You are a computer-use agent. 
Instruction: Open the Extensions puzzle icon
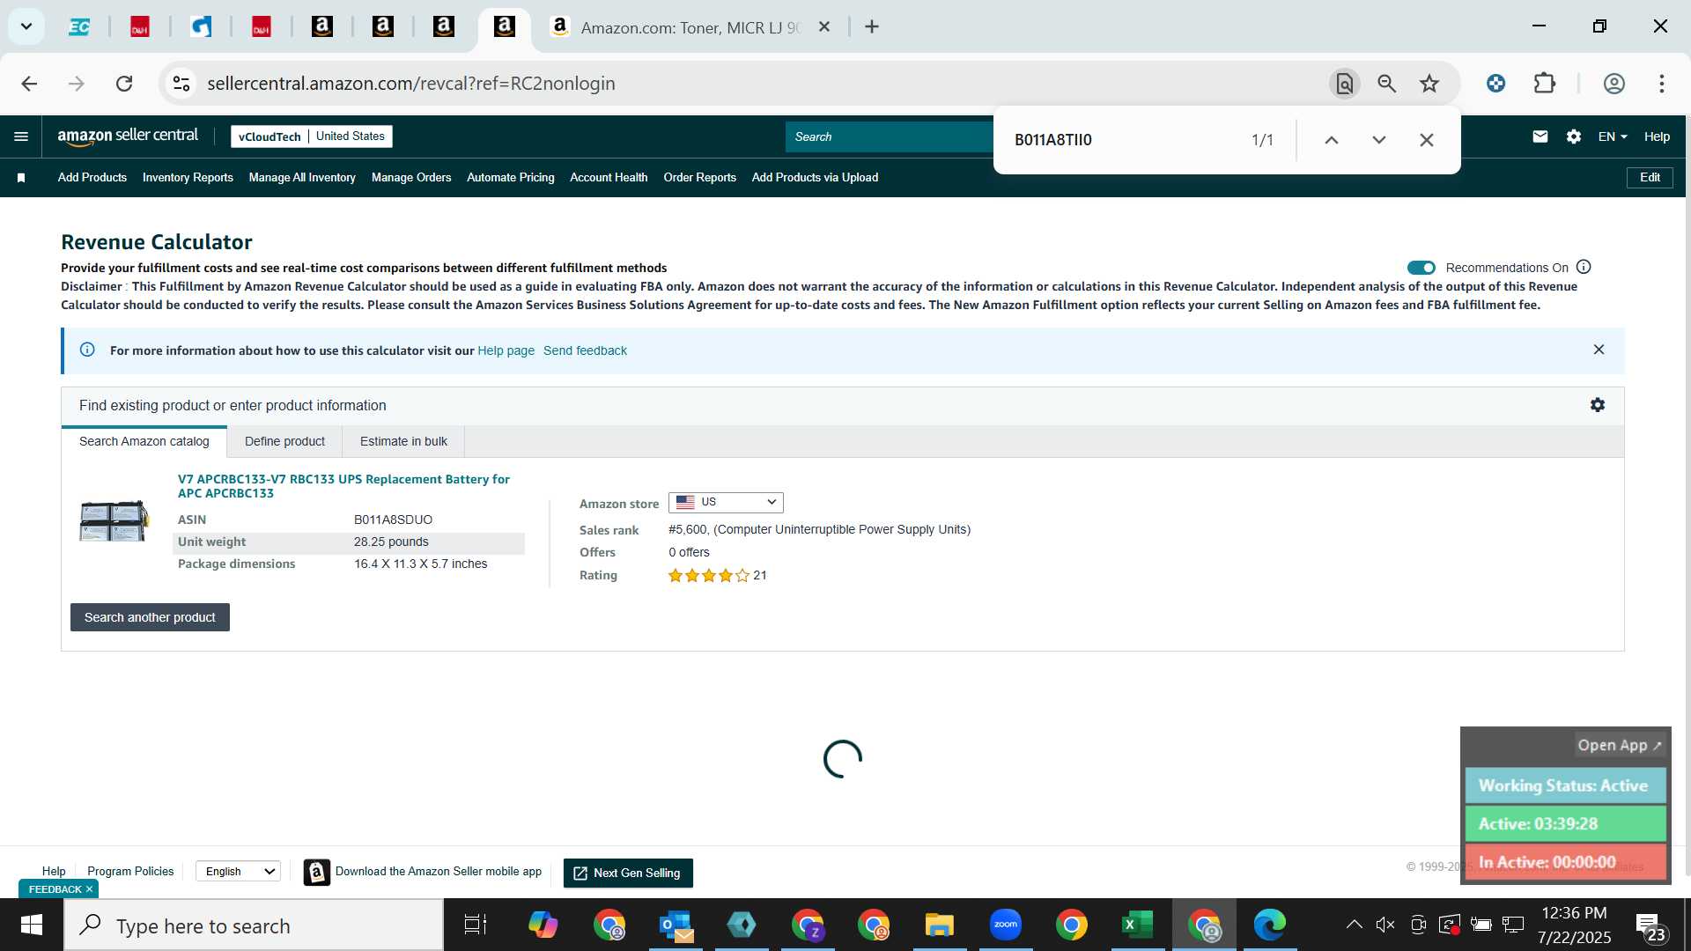1545,84
